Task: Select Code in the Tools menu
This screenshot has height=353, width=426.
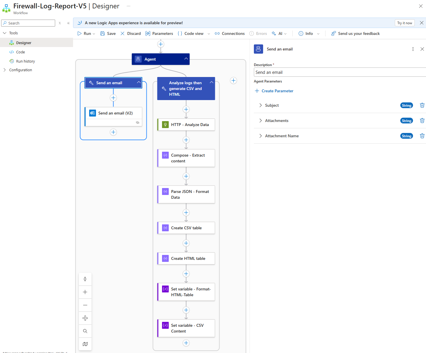Action: tap(21, 52)
